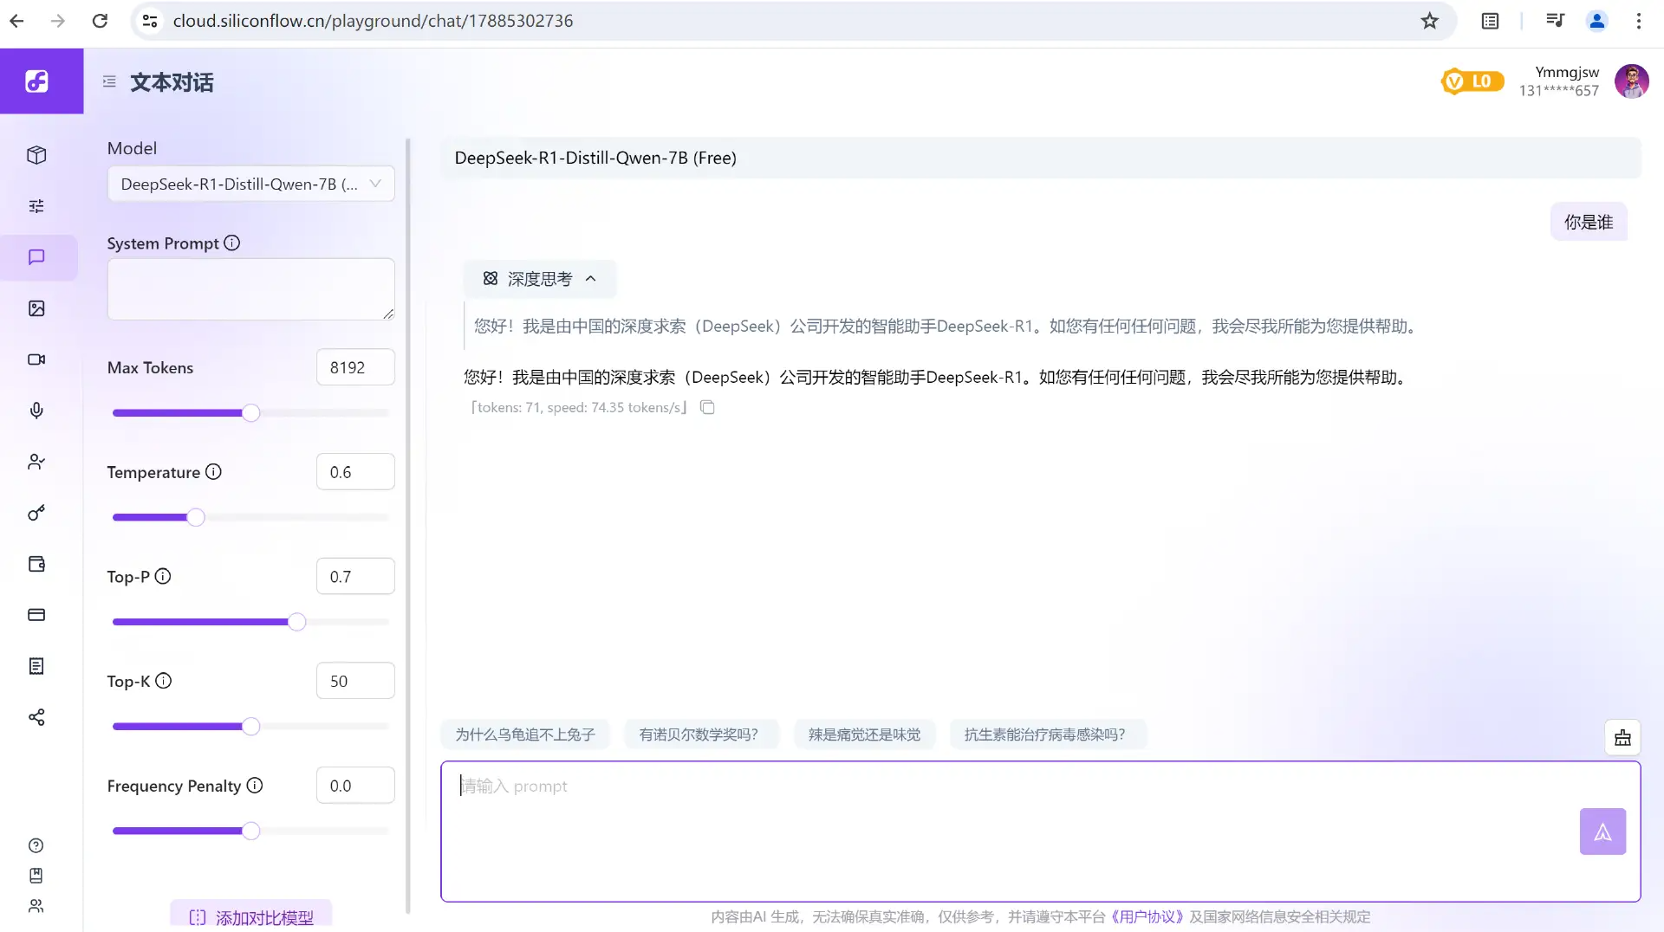Open the text chat playground icon

[x=36, y=257]
